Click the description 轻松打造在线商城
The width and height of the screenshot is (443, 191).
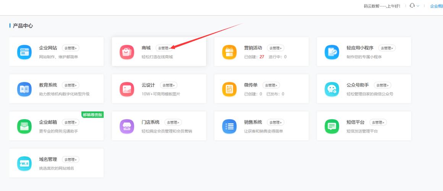tap(157, 57)
